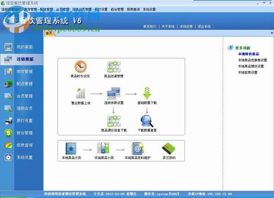Open 其它资料 green book icon
Viewport: 274px width, 198px height.
click(168, 149)
